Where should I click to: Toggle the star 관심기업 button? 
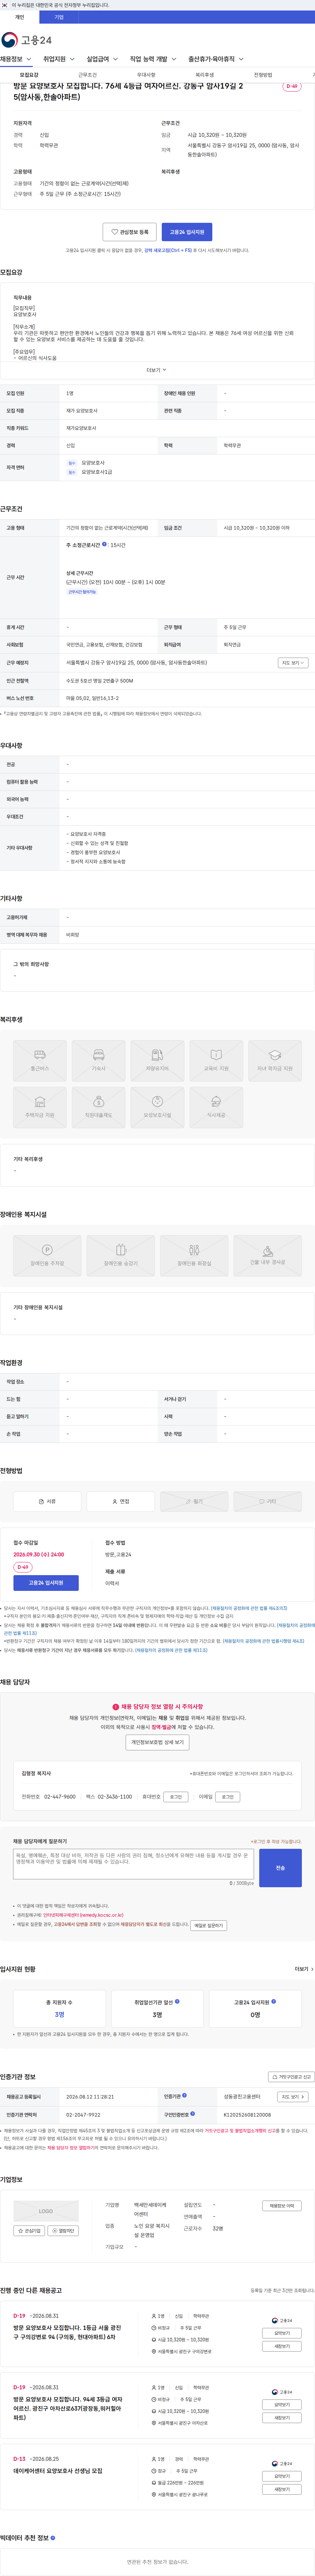[x=29, y=2231]
